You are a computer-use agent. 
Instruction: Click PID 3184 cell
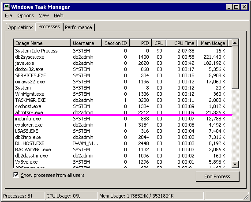click(x=143, y=125)
